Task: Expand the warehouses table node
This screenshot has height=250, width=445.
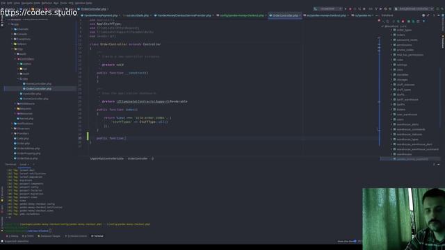Action: (x=391, y=154)
